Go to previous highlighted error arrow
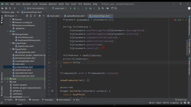This screenshot has height=107, width=191. 183,20
